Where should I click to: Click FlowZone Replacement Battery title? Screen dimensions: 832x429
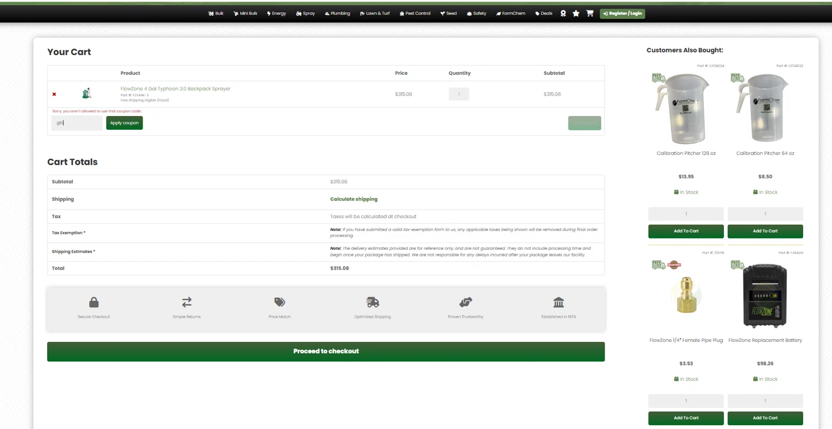click(765, 340)
